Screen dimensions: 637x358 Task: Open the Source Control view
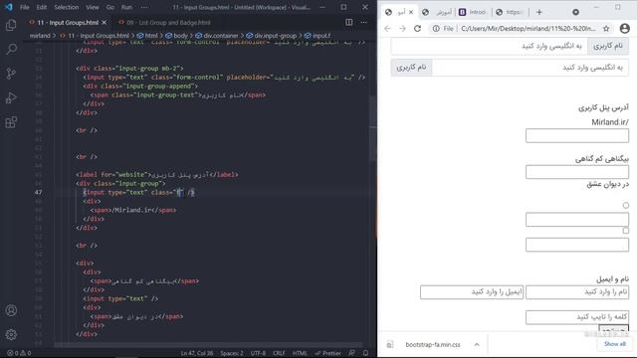(x=11, y=74)
